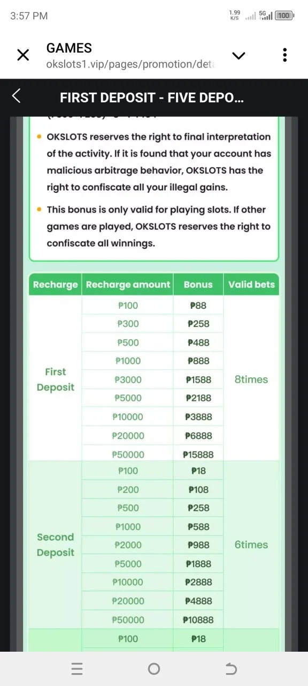Tap the FIRST DEPOSIT header title
308x686 pixels.
152,98
